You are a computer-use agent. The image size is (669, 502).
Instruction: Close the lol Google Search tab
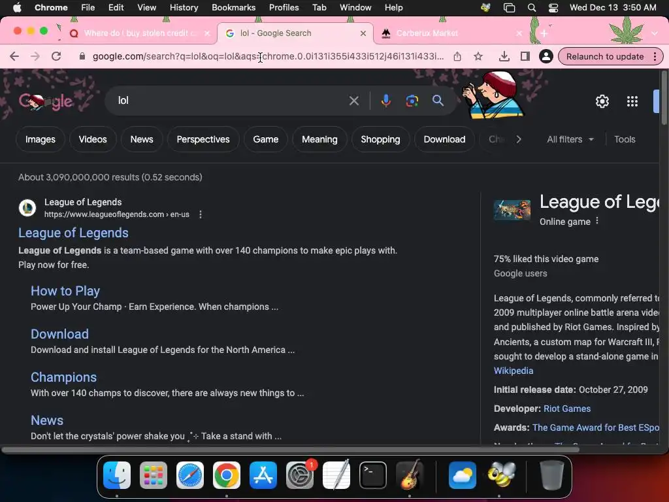click(x=363, y=33)
